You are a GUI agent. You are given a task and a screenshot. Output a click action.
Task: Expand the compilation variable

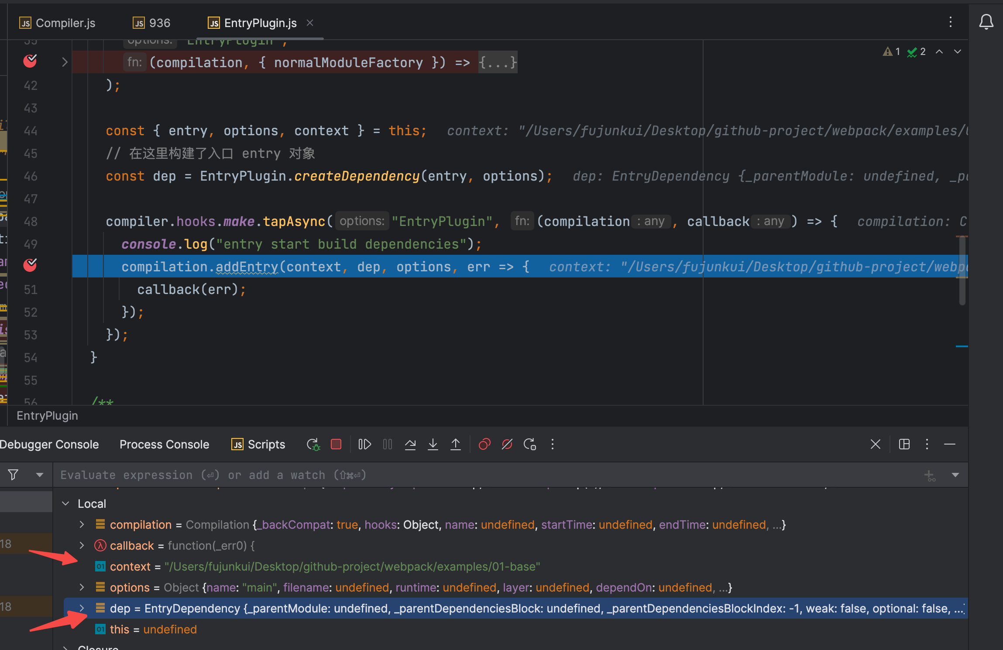coord(82,525)
